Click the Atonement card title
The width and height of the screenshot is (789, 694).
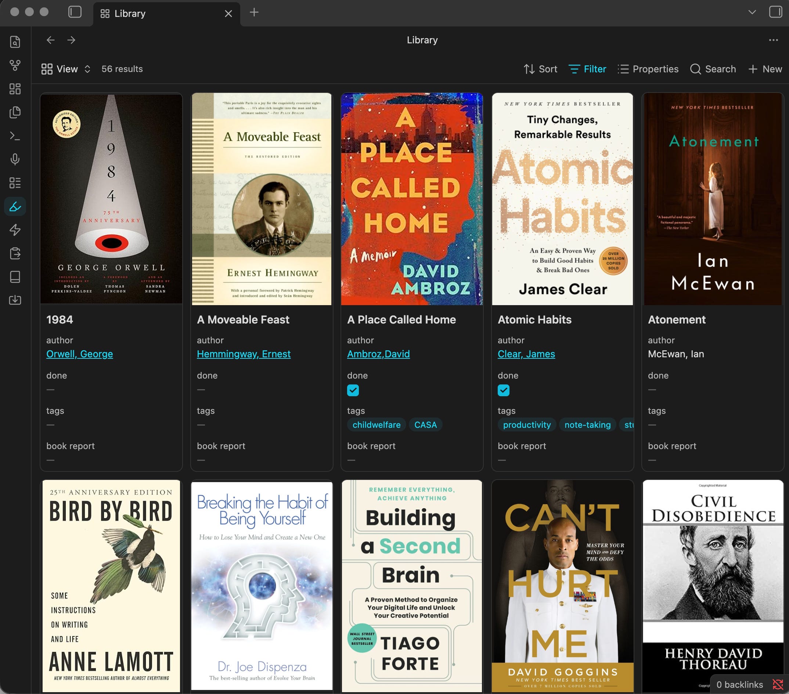(x=677, y=319)
